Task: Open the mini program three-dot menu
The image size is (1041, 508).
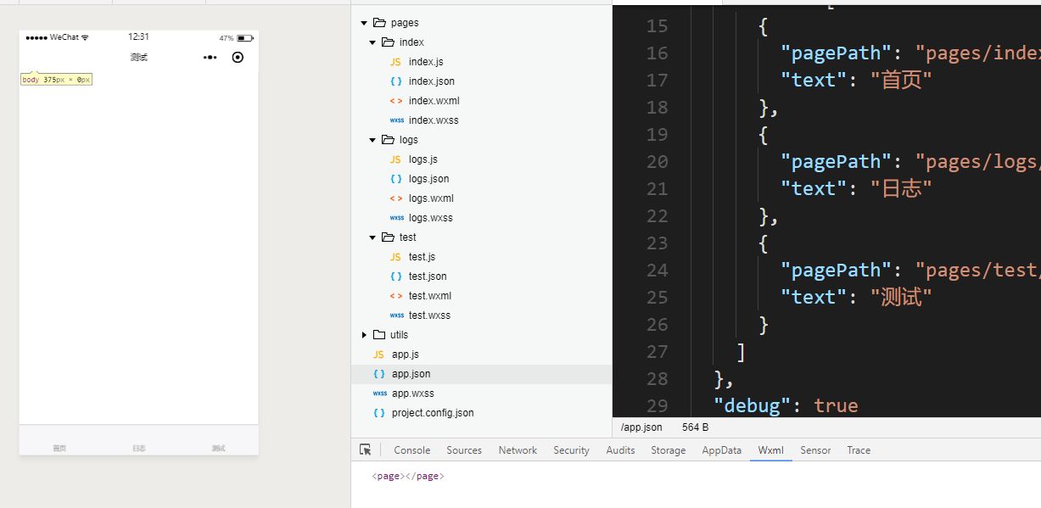Action: coord(210,57)
